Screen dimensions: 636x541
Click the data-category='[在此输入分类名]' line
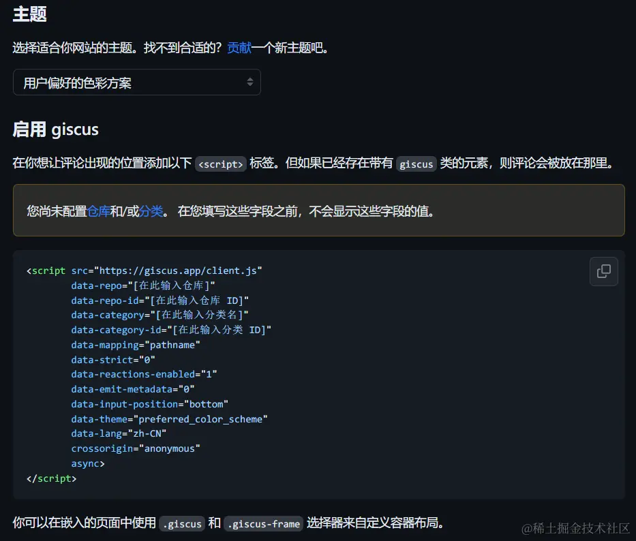click(160, 315)
